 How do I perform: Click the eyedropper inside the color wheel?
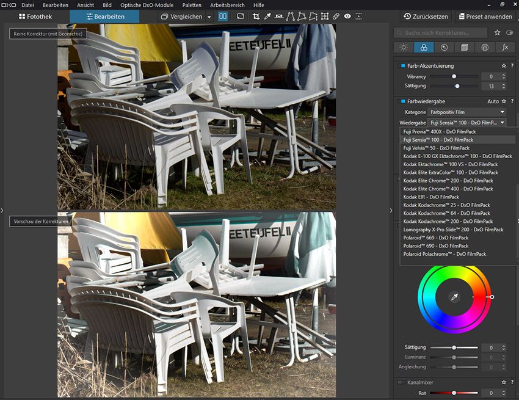click(454, 297)
